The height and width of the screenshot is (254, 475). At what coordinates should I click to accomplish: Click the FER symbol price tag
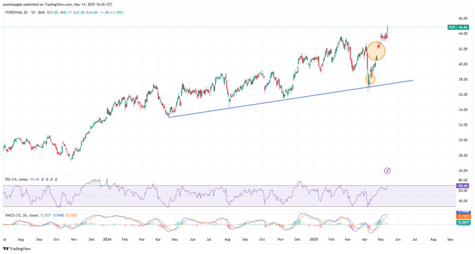(451, 27)
